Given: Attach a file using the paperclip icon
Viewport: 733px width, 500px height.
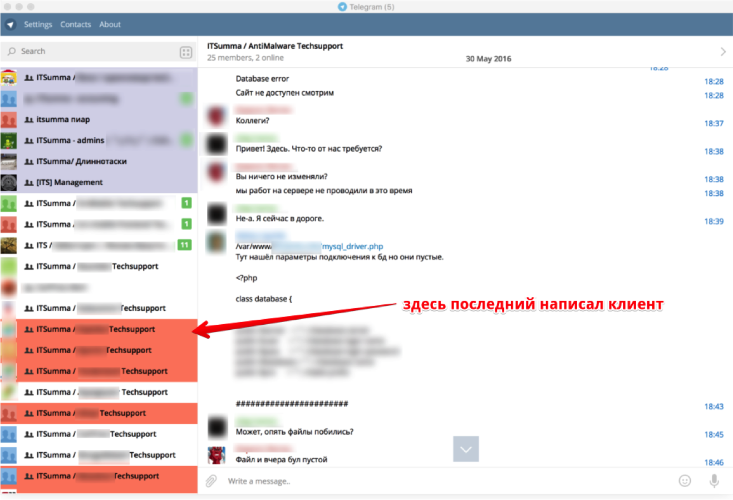Looking at the screenshot, I should coord(210,481).
